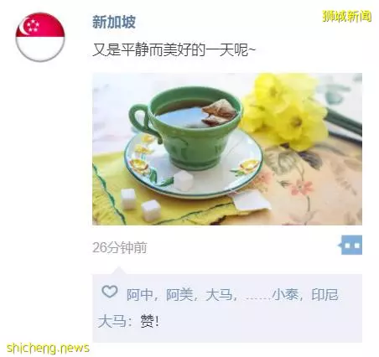Tap the heart like icon
379x357 pixels.
tap(110, 292)
